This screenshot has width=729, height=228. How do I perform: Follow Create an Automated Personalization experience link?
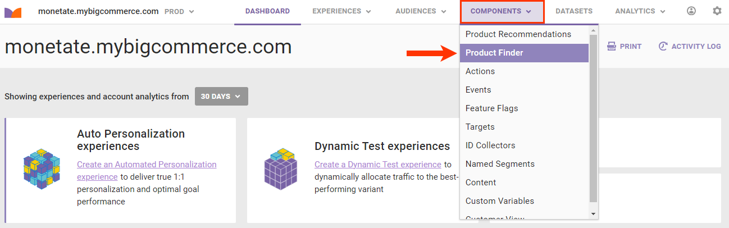147,171
